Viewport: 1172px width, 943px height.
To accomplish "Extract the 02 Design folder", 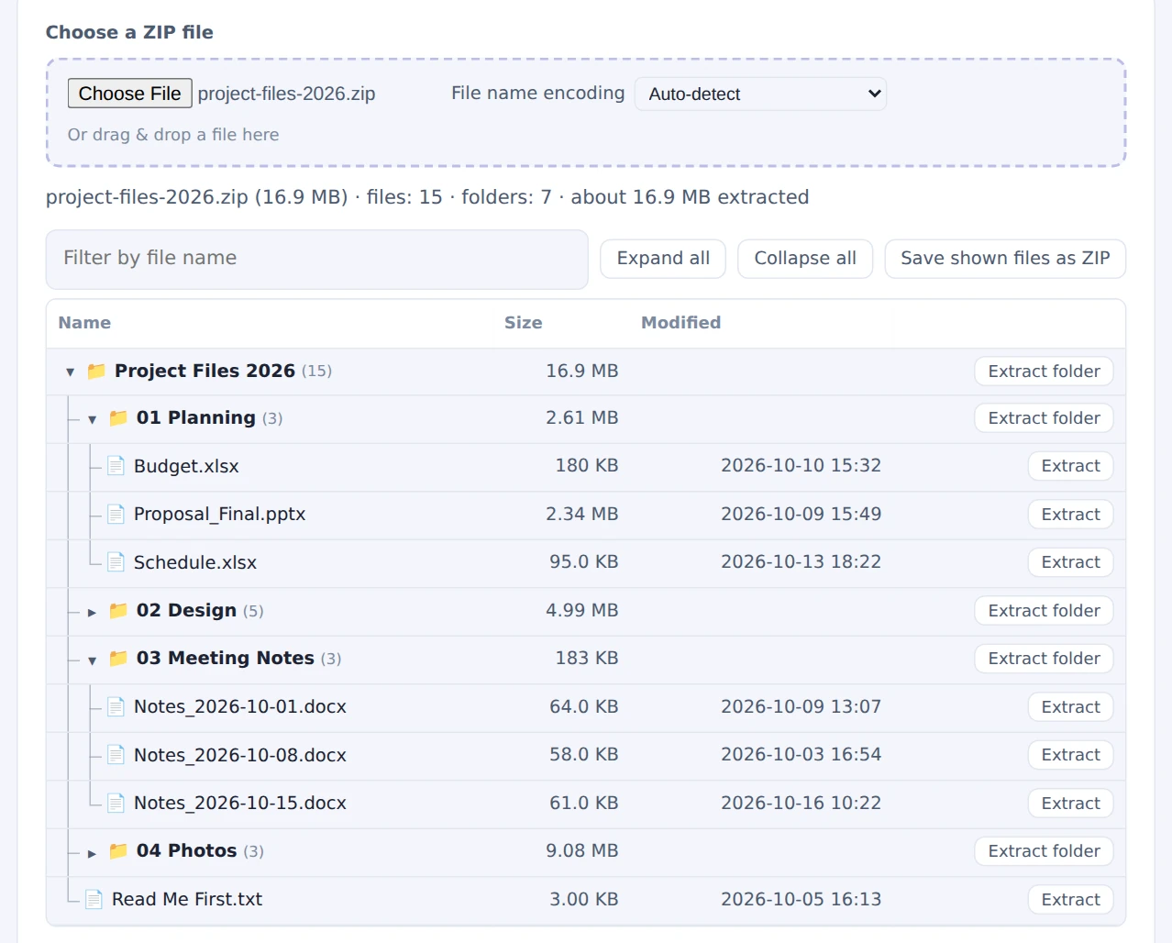I will (x=1044, y=611).
